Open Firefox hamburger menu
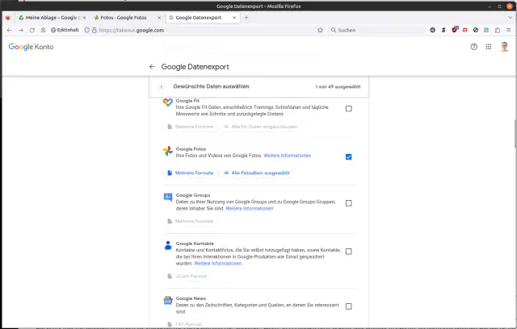 (x=508, y=30)
